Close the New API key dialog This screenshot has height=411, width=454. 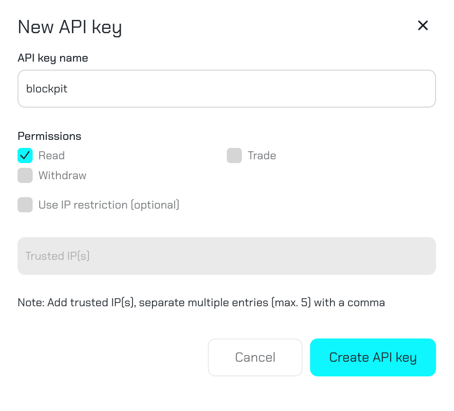(423, 26)
